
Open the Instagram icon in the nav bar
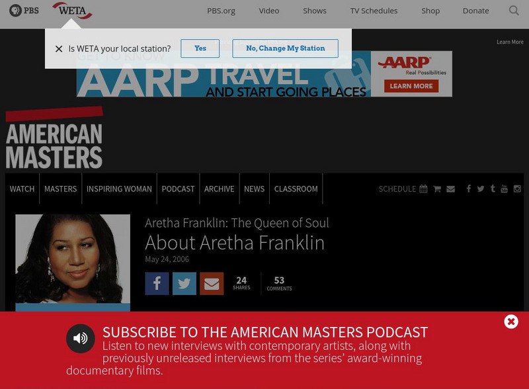(517, 189)
